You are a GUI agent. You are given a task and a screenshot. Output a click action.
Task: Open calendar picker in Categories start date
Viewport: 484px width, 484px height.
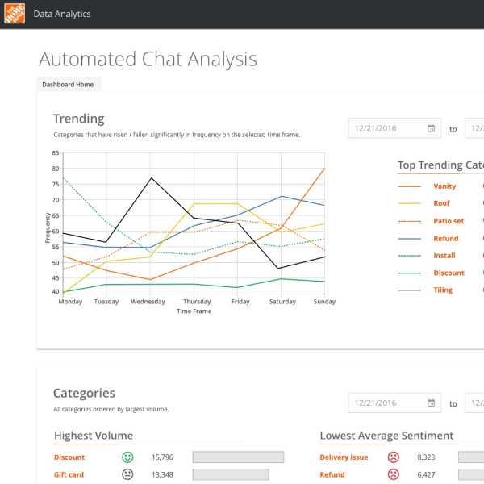(431, 403)
